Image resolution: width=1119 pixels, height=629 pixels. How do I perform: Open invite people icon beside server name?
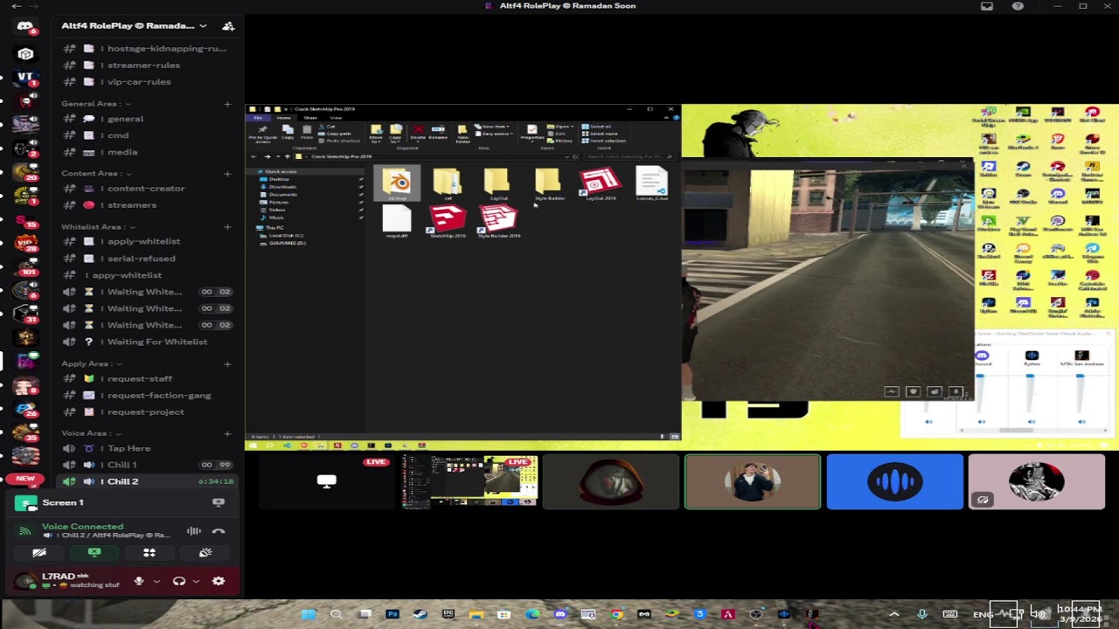228,26
